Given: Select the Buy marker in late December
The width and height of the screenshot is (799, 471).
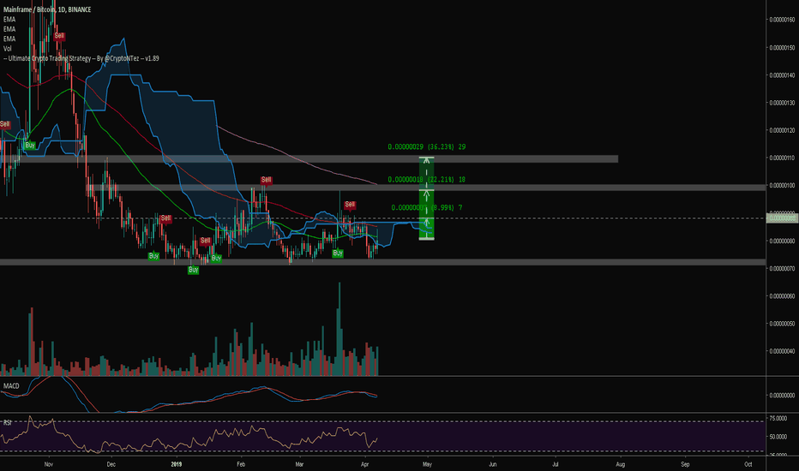Looking at the screenshot, I should coord(153,255).
